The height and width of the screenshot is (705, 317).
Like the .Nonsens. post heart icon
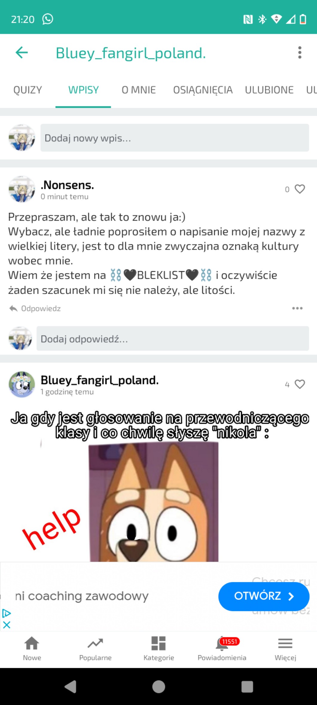point(300,189)
